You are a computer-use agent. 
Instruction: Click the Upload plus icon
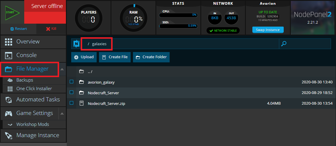[76, 57]
